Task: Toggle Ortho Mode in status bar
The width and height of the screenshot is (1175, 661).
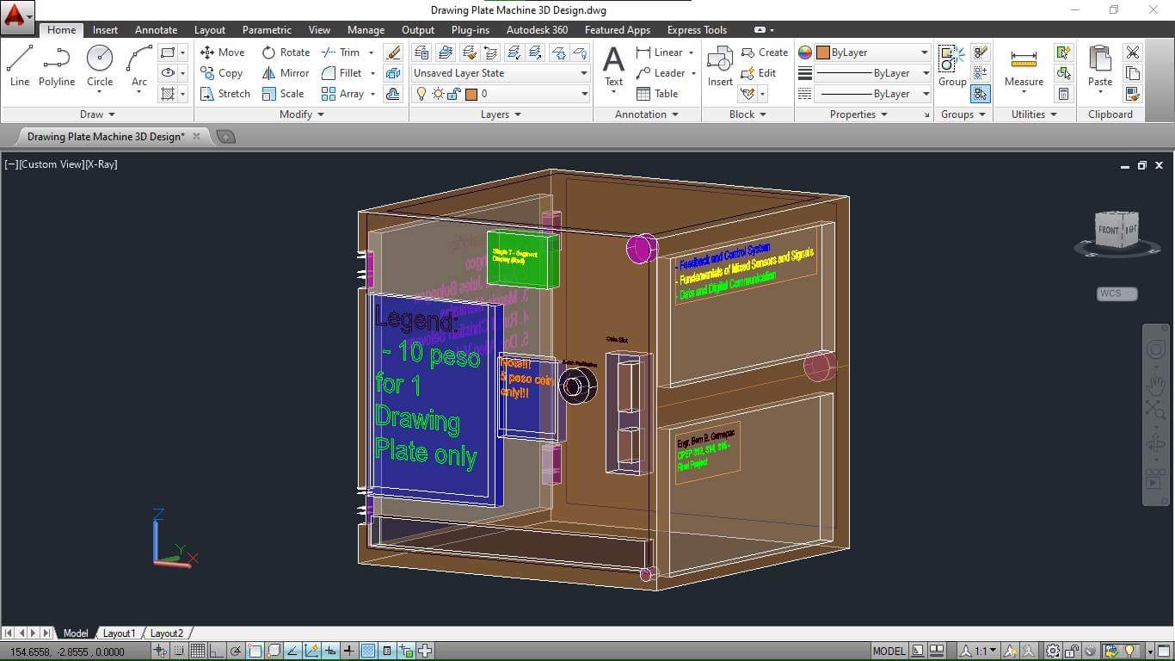Action: point(216,652)
